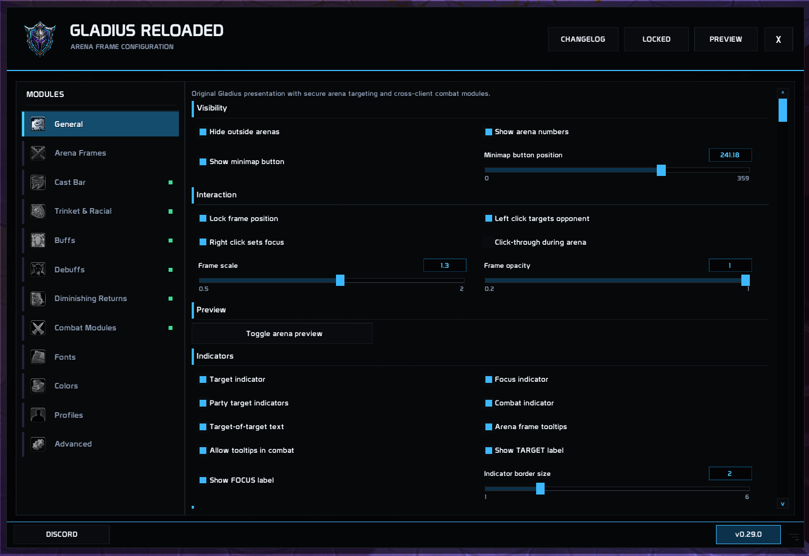Click the LOCKED button
This screenshot has width=809, height=556.
pyautogui.click(x=656, y=39)
